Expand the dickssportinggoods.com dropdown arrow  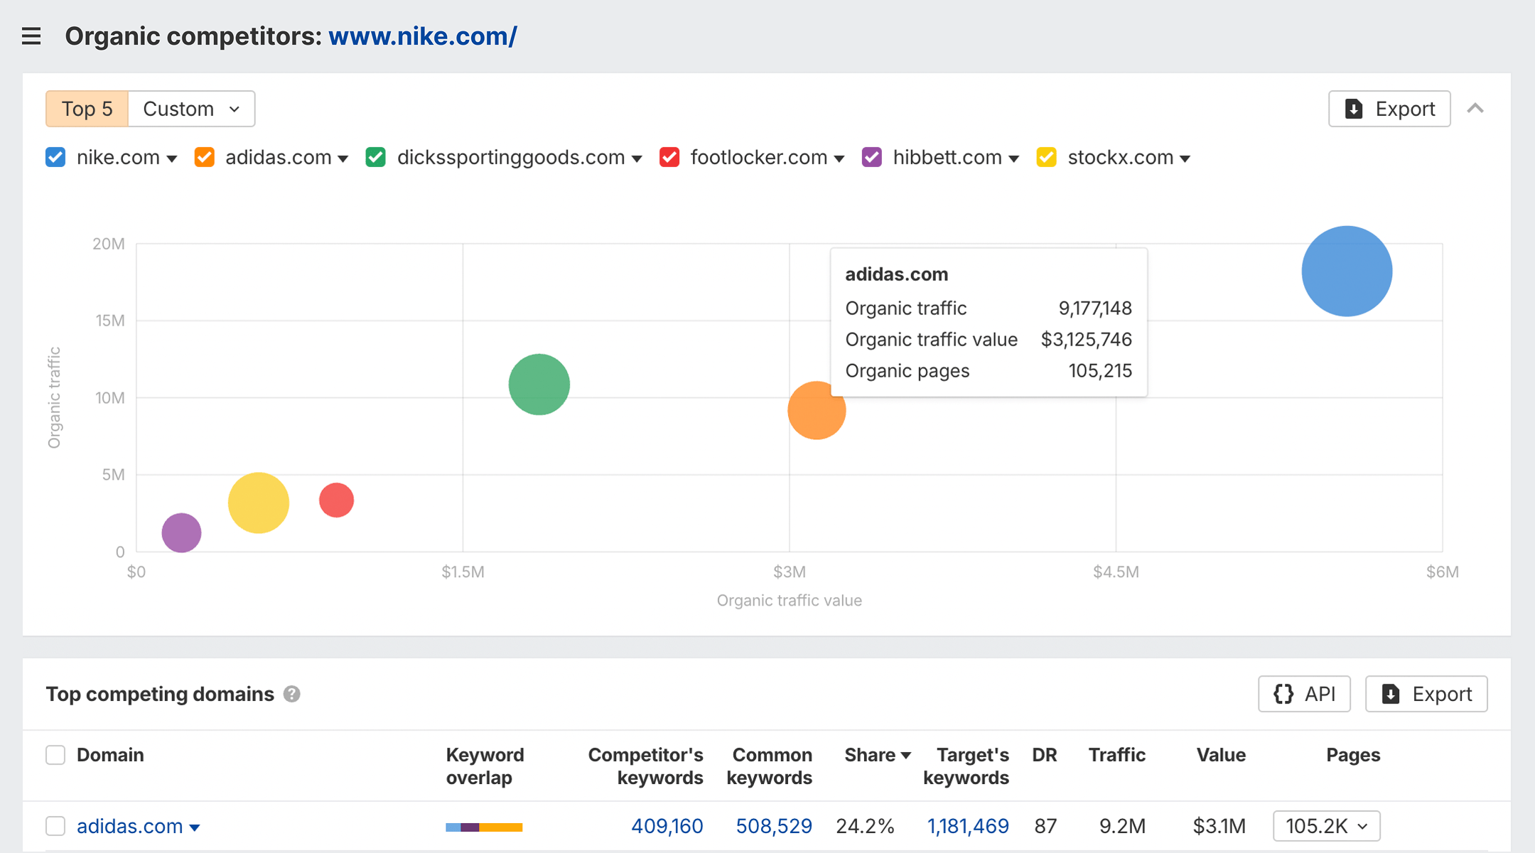pos(637,159)
